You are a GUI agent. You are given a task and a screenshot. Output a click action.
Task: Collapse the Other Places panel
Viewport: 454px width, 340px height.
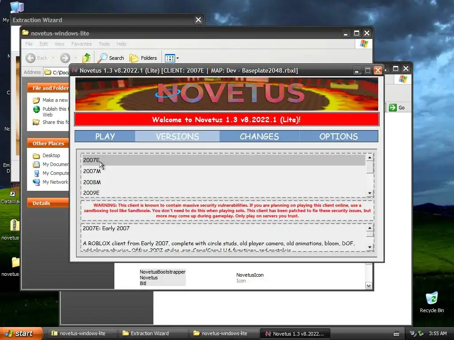coord(48,143)
